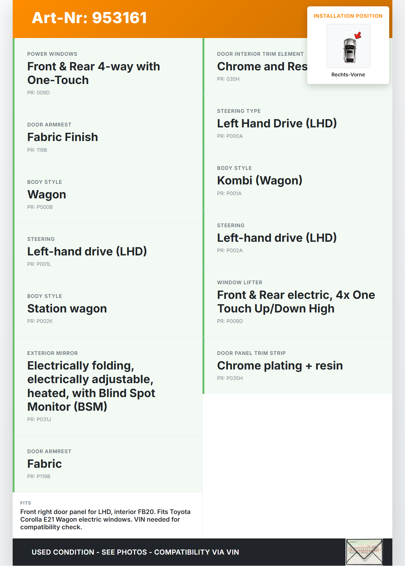Select the Left Hand Drive P000A card
405x566 pixels.
point(297,124)
